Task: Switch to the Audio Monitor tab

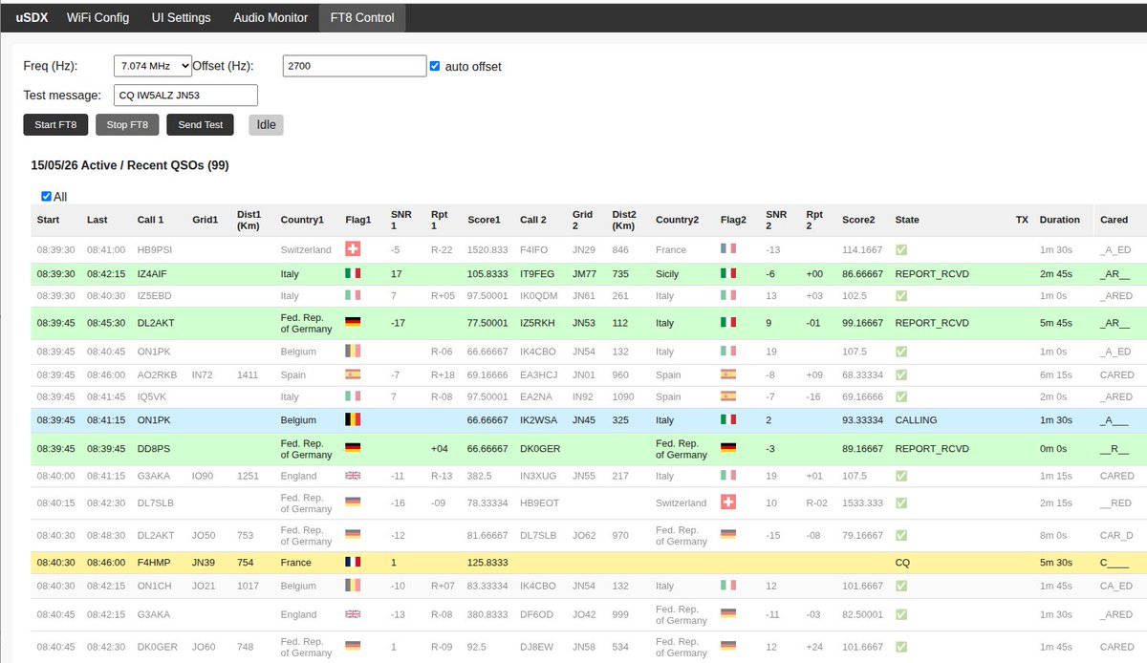Action: pos(271,17)
